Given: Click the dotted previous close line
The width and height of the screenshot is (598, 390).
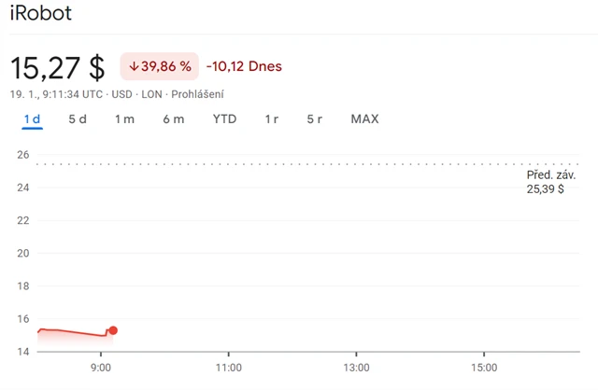Looking at the screenshot, I should [280, 164].
